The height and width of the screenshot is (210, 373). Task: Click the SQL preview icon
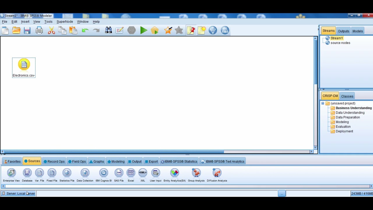pos(131,30)
